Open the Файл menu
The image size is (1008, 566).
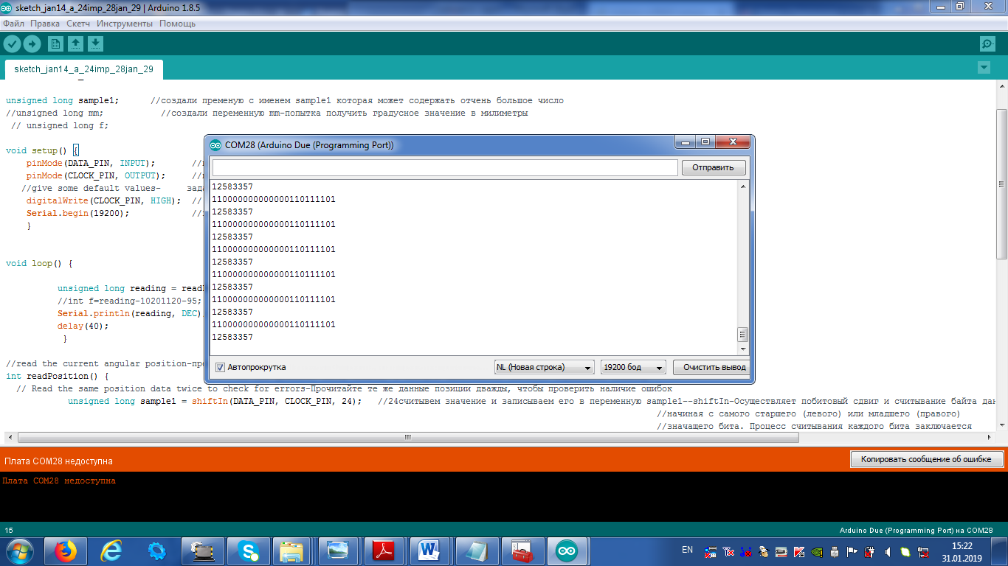pos(13,24)
